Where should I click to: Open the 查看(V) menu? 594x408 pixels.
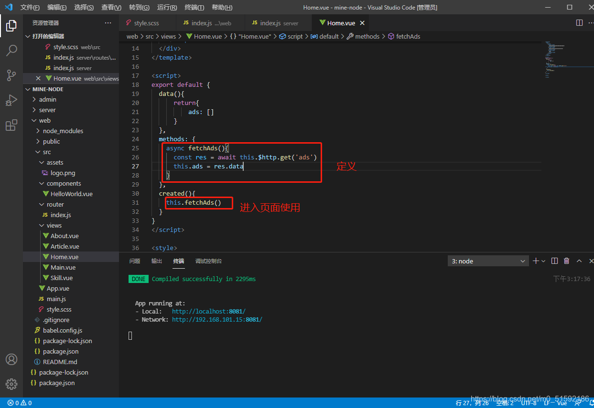pyautogui.click(x=111, y=7)
